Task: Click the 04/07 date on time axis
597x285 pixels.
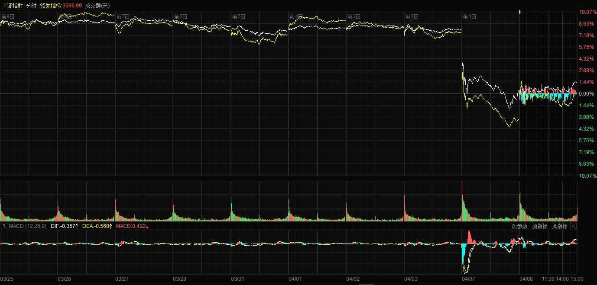Action: (469, 279)
